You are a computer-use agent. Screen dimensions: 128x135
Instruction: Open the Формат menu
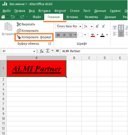[60, 11]
